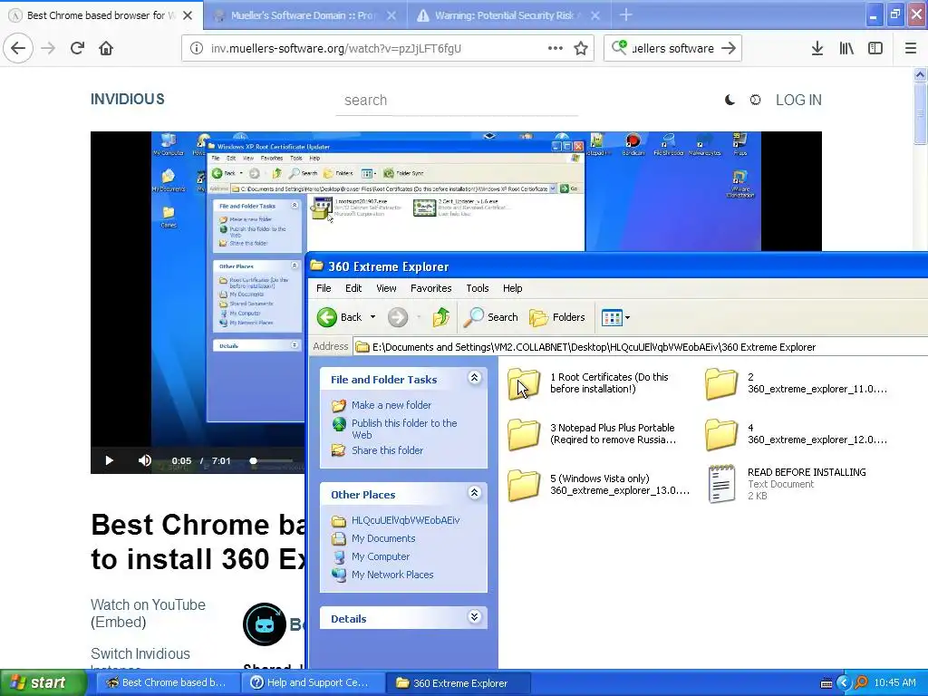Open Invidious preferences gear icon
The image size is (928, 696).
click(x=755, y=100)
